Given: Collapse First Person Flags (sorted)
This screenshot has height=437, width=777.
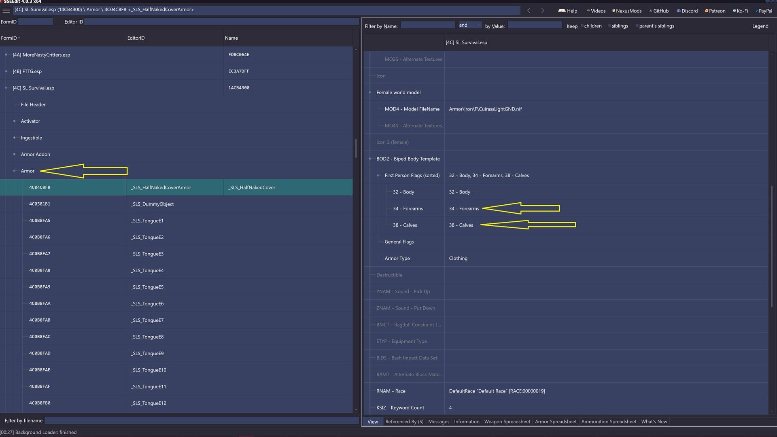Looking at the screenshot, I should 378,175.
